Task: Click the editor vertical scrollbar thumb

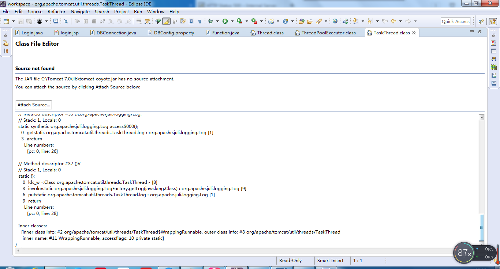Action: tap(482, 227)
